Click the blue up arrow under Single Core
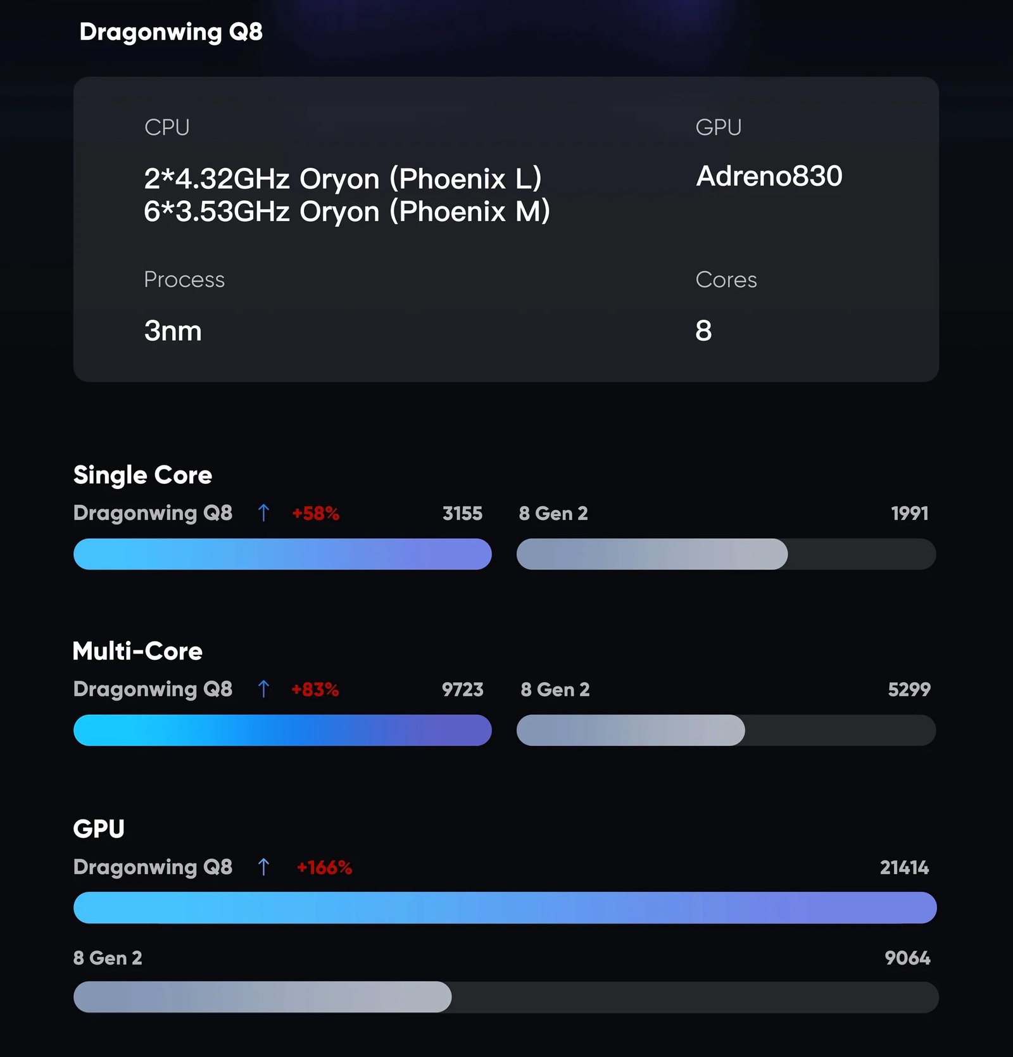 click(x=263, y=512)
